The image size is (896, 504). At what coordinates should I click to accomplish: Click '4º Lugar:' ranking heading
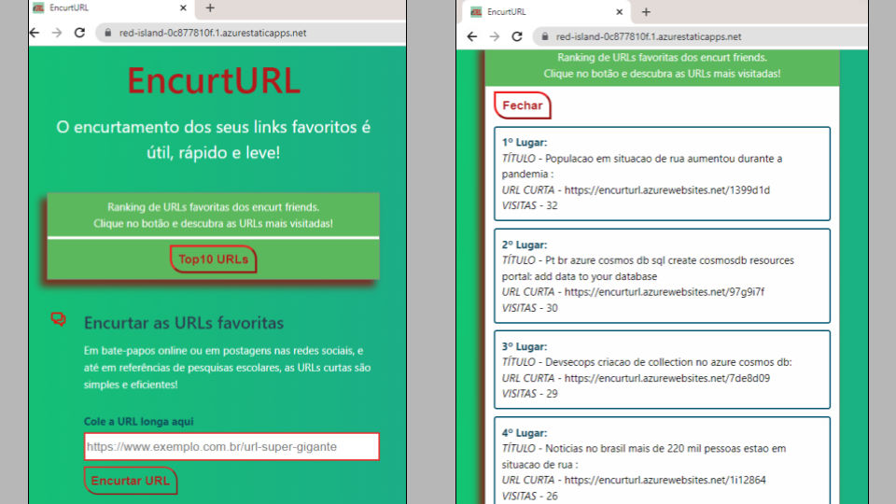tap(524, 432)
